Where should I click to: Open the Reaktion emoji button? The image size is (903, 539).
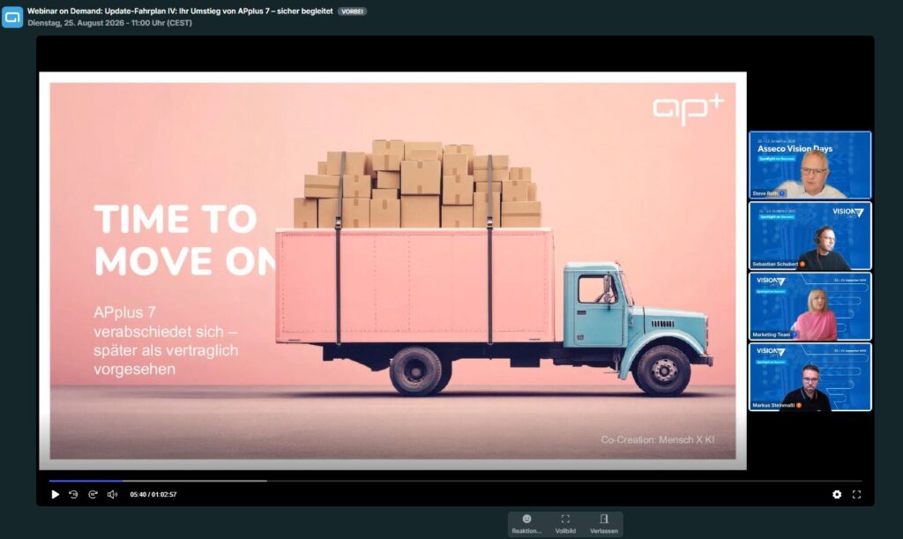point(526,524)
